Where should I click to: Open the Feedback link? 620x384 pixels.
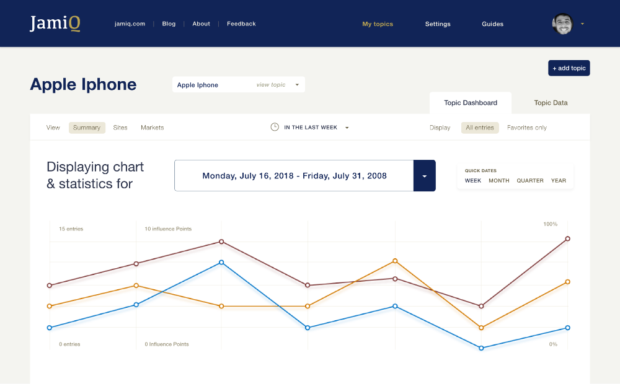click(241, 24)
